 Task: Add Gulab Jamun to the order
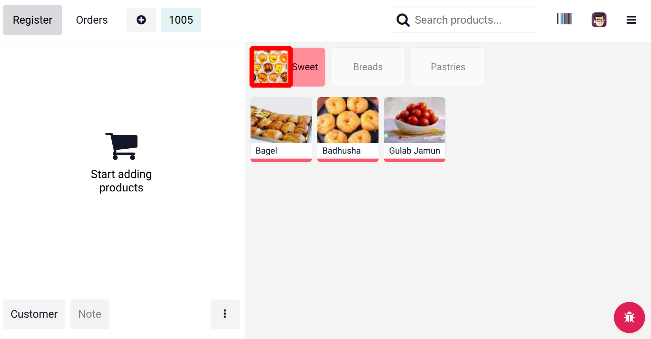click(x=415, y=129)
